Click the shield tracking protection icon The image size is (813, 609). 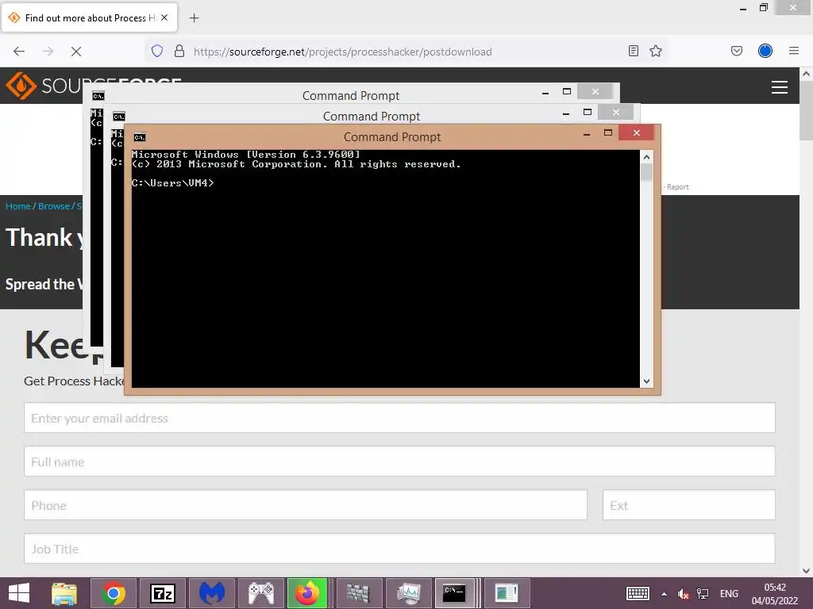[157, 51]
